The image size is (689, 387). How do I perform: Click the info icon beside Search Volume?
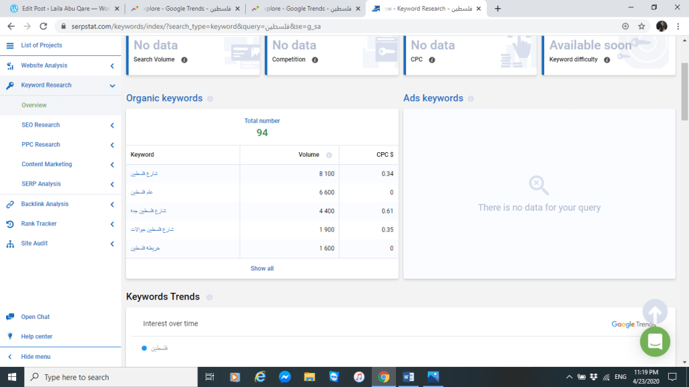[x=184, y=60]
